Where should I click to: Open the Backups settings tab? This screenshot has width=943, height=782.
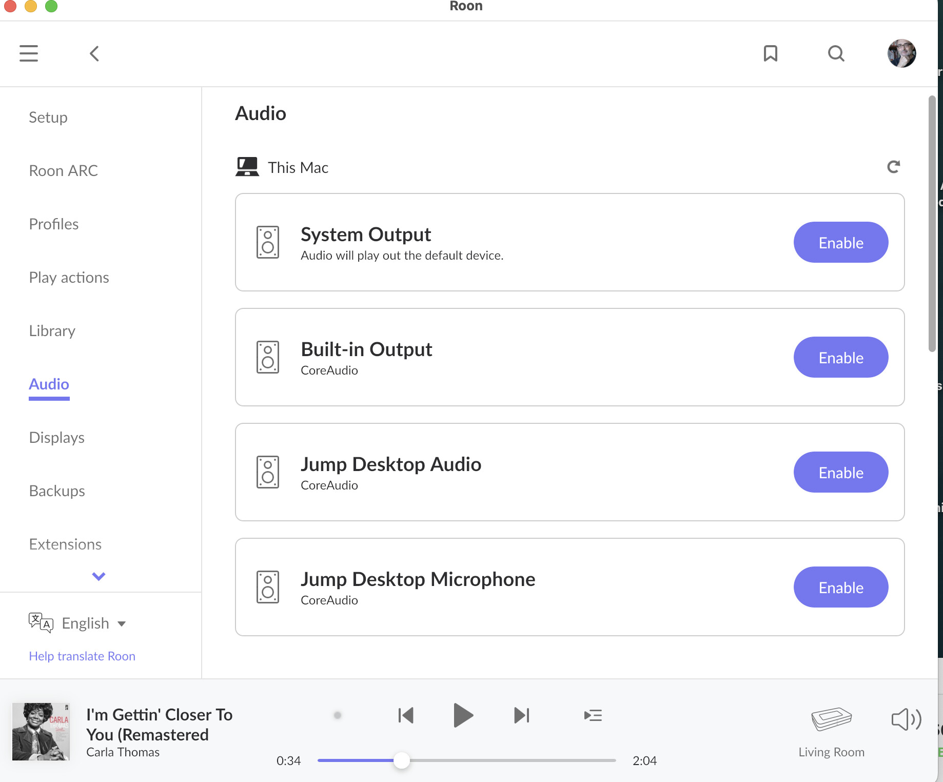pyautogui.click(x=57, y=491)
